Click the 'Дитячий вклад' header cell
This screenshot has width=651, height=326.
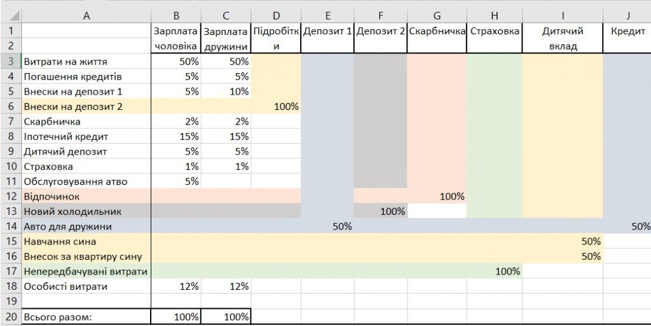(563, 38)
